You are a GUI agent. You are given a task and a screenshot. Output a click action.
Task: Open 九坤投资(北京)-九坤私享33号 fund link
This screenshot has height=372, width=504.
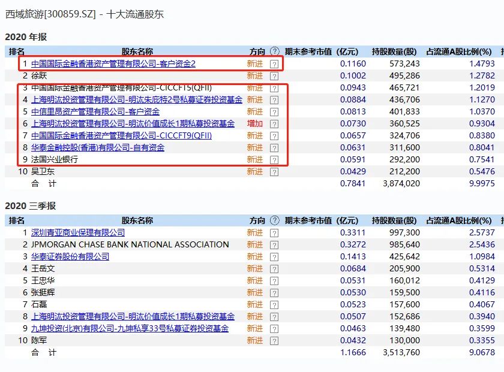point(130,328)
